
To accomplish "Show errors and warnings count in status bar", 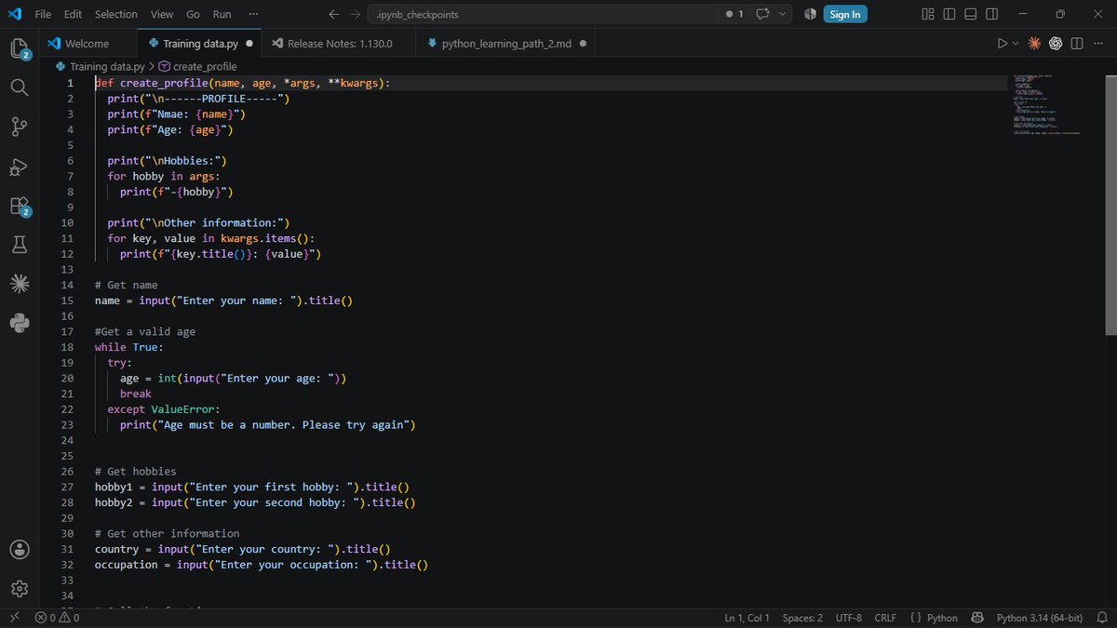I will point(57,618).
